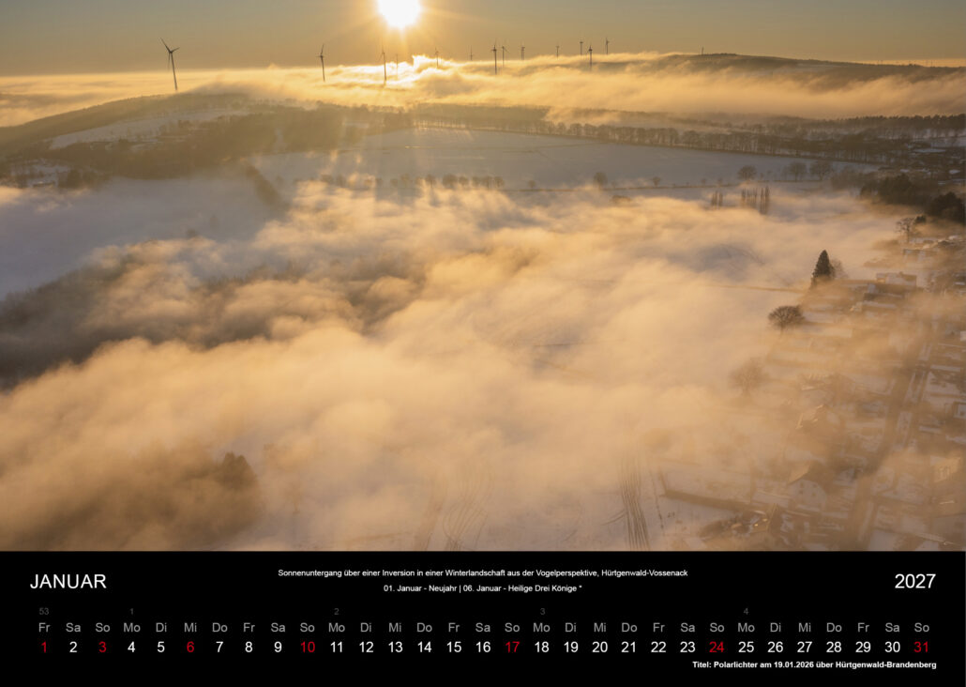Click day number 28

834,647
